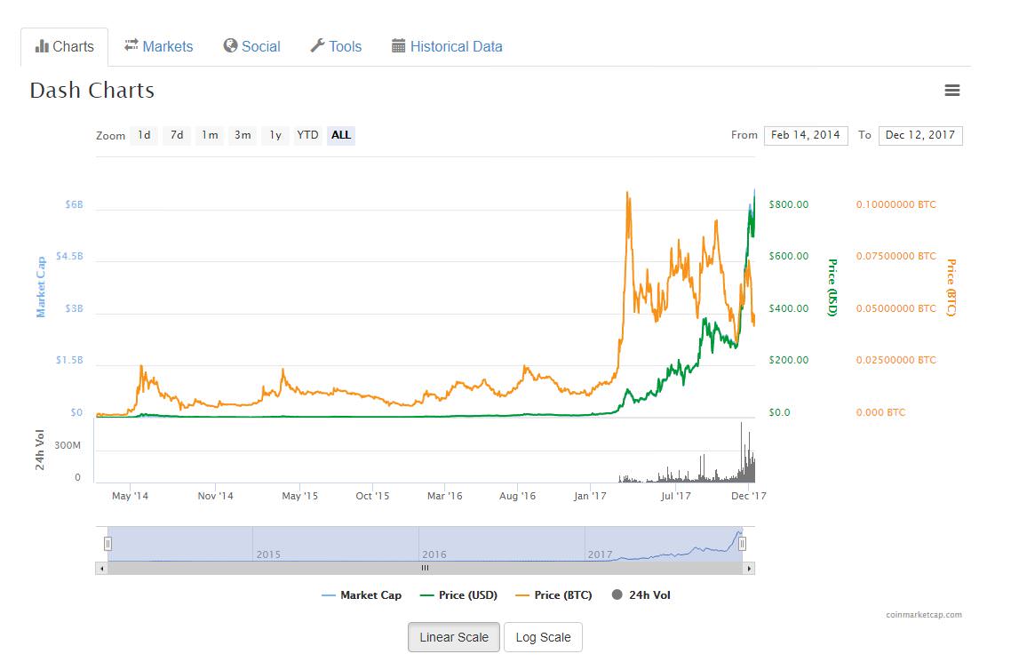Click the Market Cap axis title
Screen dimensions: 1019x670
click(x=41, y=287)
